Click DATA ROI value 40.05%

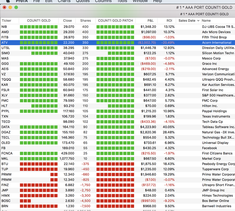169,127
